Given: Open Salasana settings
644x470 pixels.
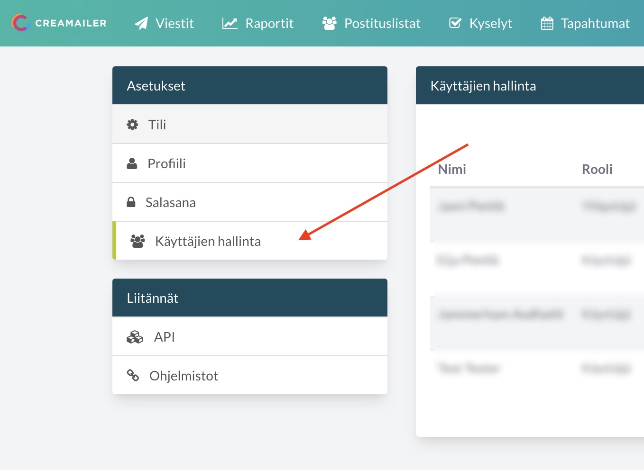Looking at the screenshot, I should point(250,202).
